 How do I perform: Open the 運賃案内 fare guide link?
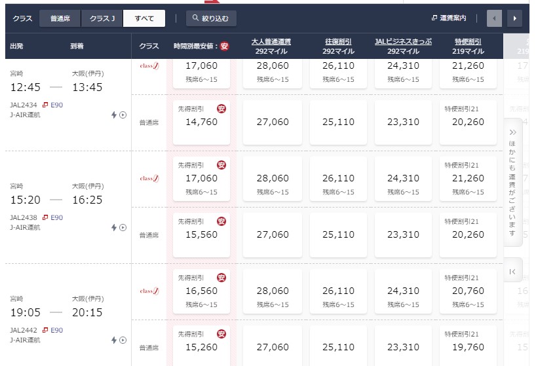tap(449, 18)
